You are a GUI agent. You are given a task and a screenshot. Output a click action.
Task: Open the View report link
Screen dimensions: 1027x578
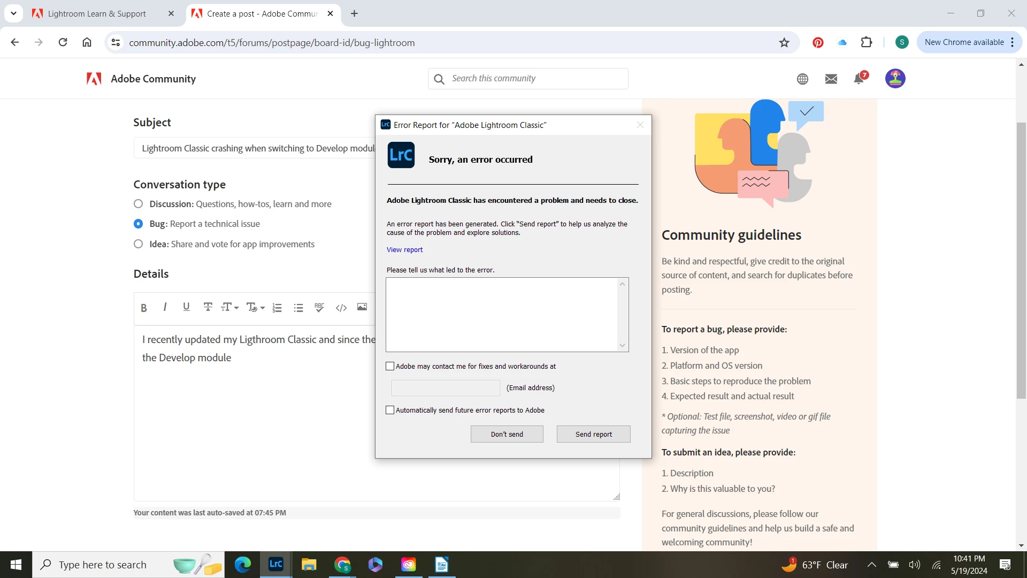[404, 250]
